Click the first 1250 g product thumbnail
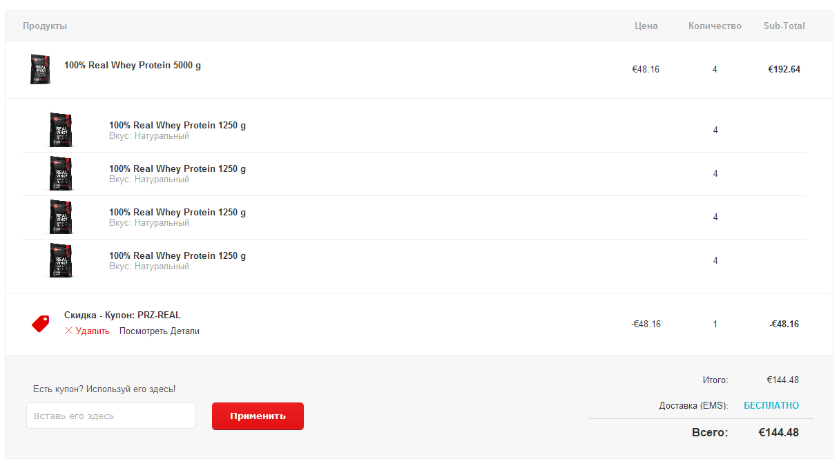The width and height of the screenshot is (839, 466). 61,130
